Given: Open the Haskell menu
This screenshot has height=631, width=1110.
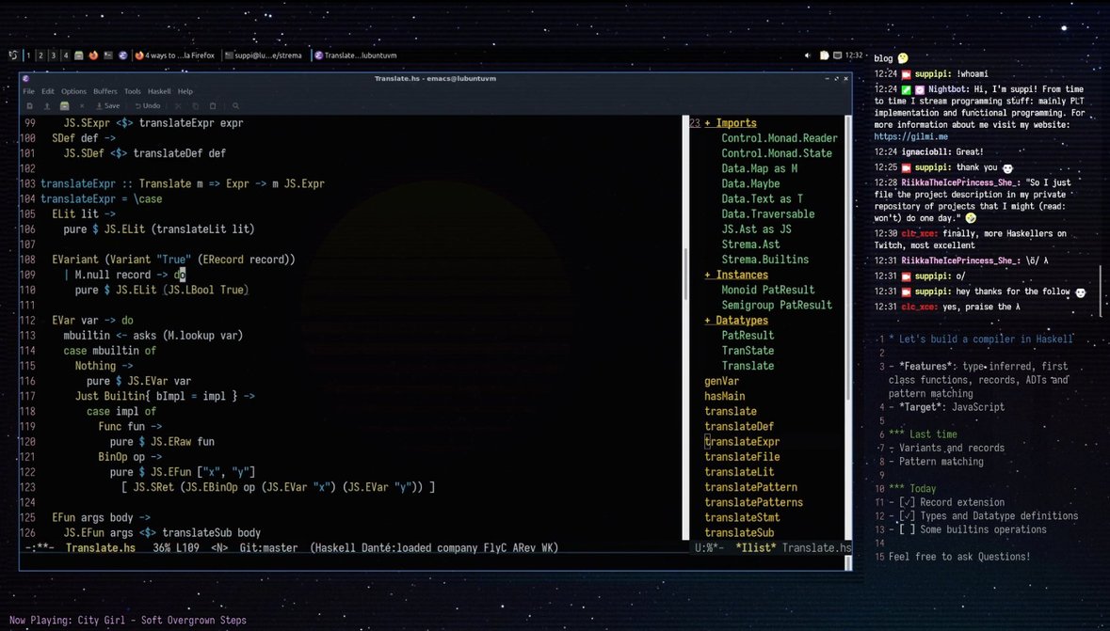Looking at the screenshot, I should pos(159,91).
